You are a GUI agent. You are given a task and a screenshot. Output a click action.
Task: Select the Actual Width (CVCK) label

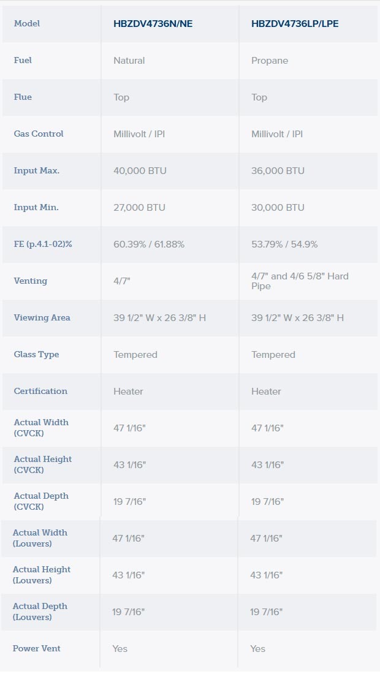coord(41,428)
